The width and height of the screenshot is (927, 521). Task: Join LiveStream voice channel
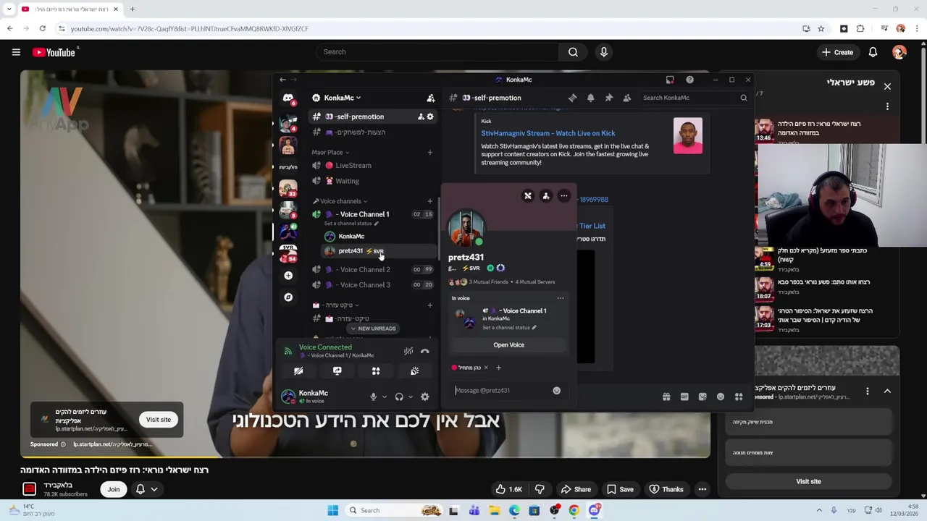point(374,166)
